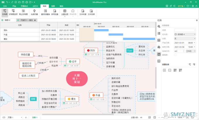Run 拼写检查 spell check
The image size is (199, 120).
(55, 13)
